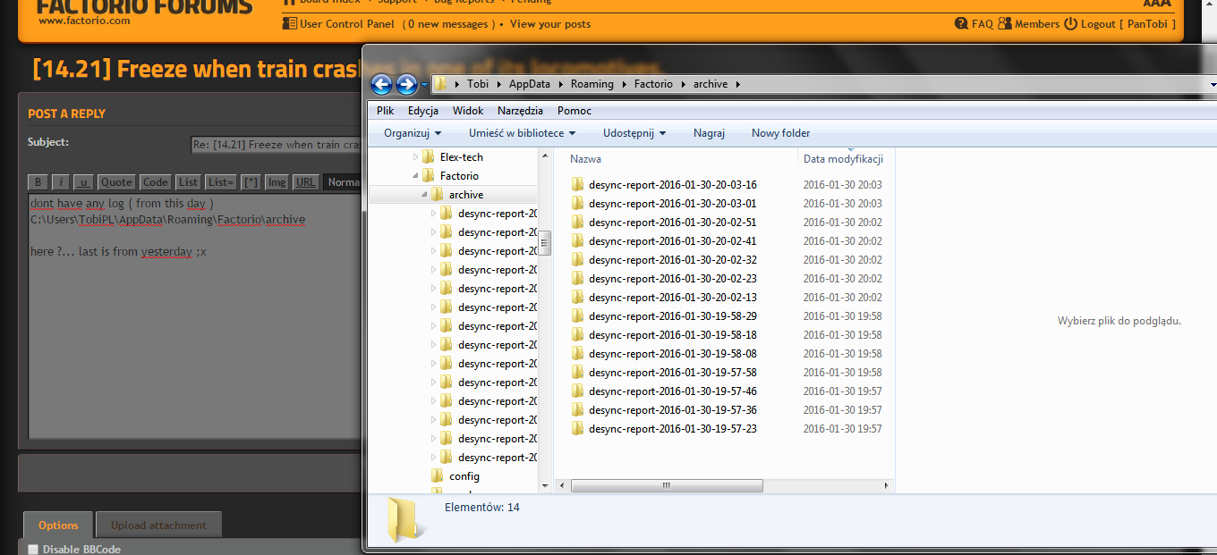Collapse archive tree node
Image resolution: width=1217 pixels, height=555 pixels.
coord(424,195)
